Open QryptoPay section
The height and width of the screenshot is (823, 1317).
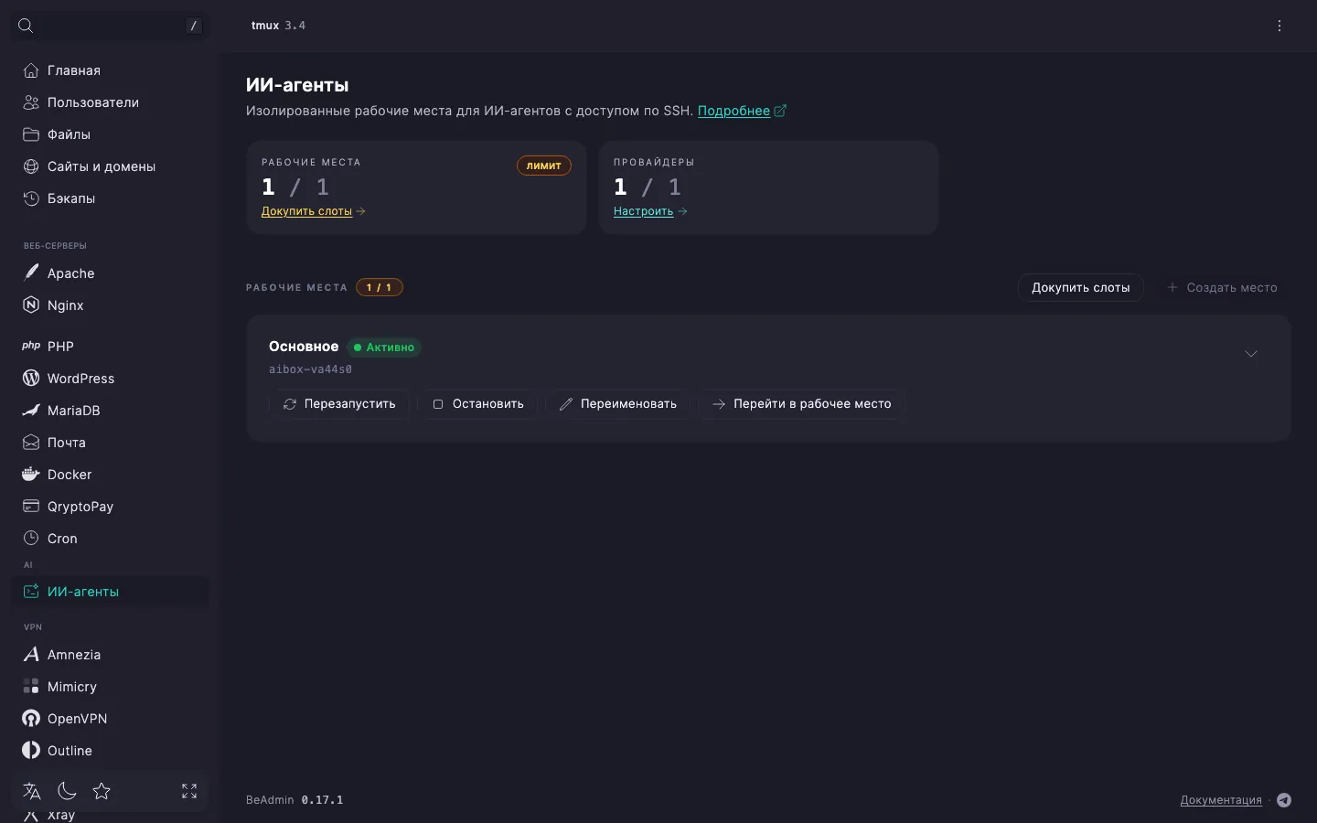pos(110,507)
